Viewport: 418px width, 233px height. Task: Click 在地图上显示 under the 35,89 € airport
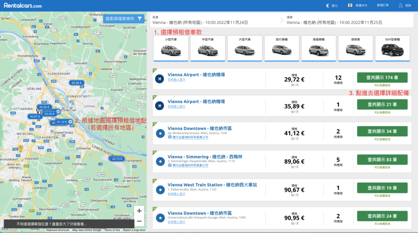click(176, 107)
